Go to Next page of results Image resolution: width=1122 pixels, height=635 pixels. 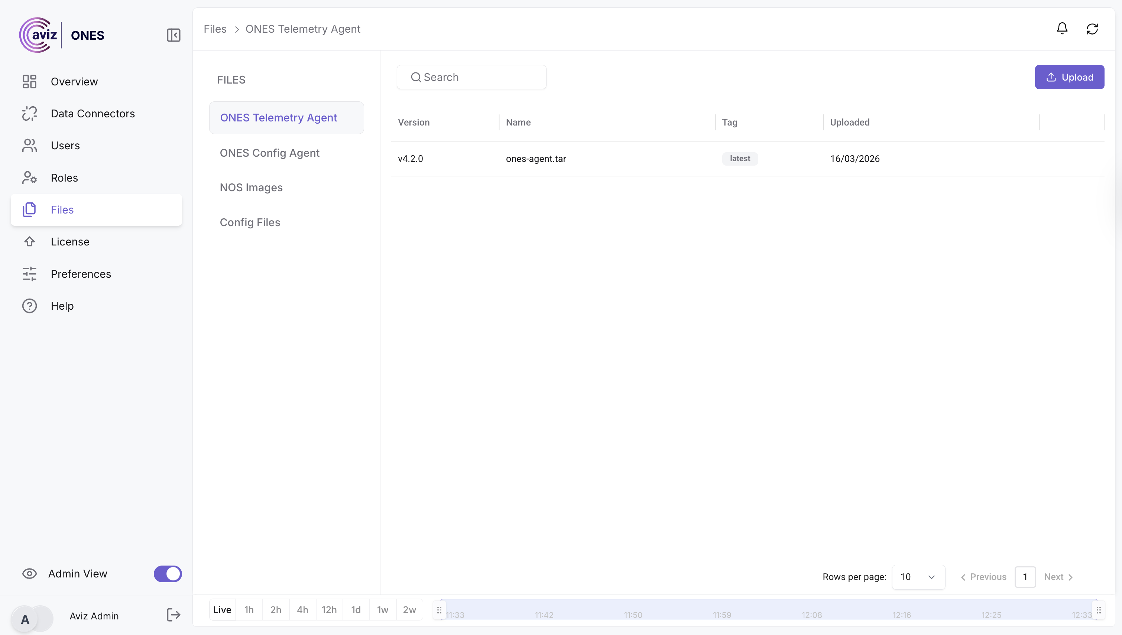tap(1058, 577)
